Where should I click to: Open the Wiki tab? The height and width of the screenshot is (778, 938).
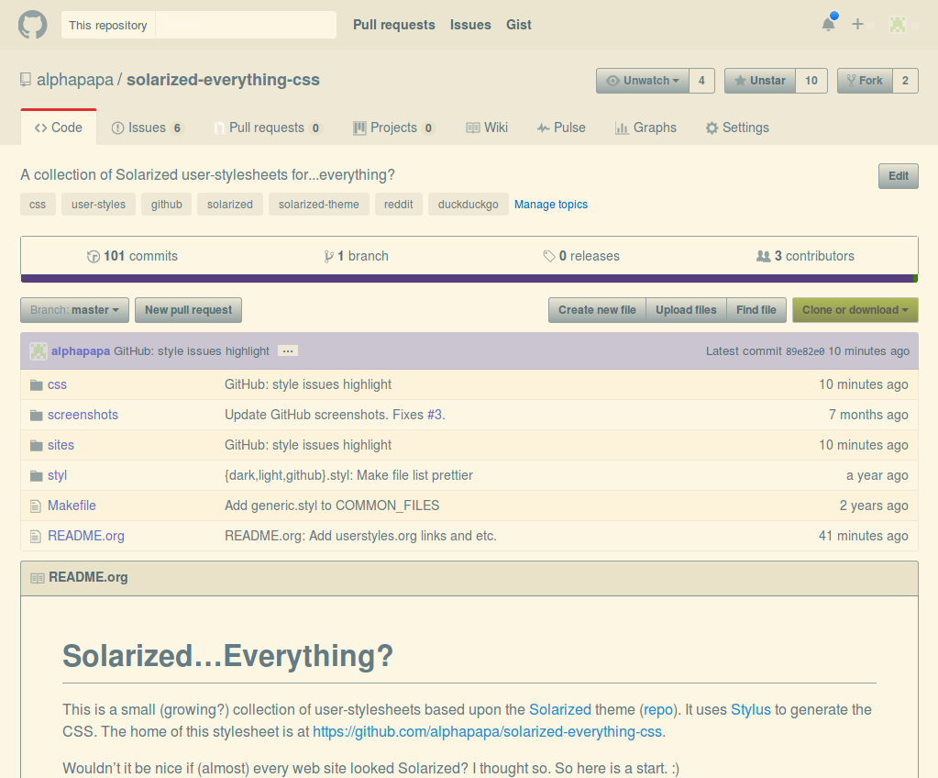pos(487,128)
